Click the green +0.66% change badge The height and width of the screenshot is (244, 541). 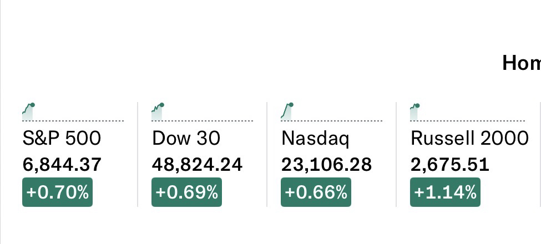pyautogui.click(x=316, y=192)
